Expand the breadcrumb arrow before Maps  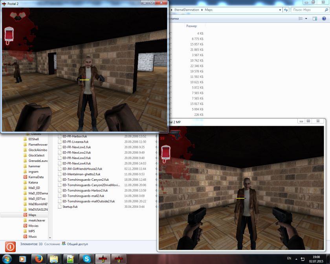coord(202,10)
